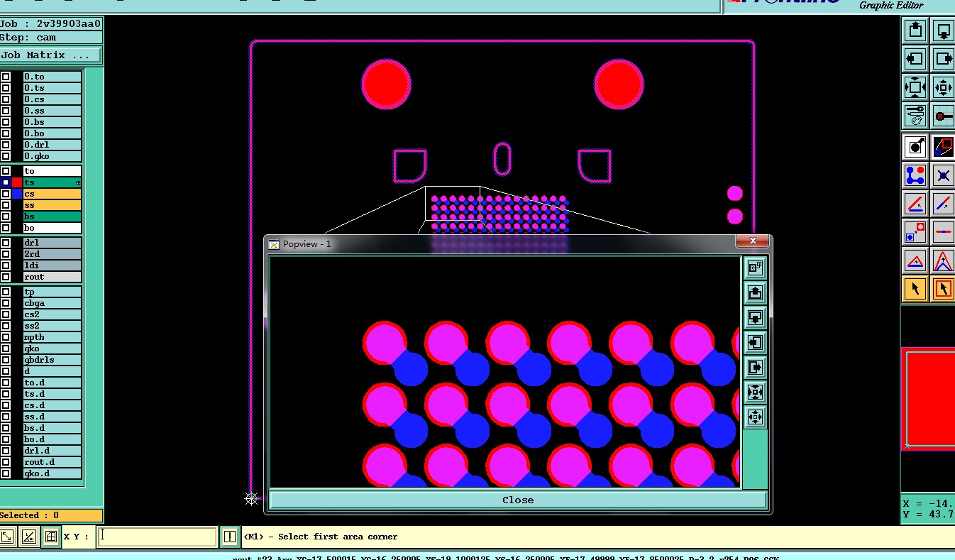Open the tools and palette options icon
This screenshot has width=955, height=560.
tap(915, 116)
